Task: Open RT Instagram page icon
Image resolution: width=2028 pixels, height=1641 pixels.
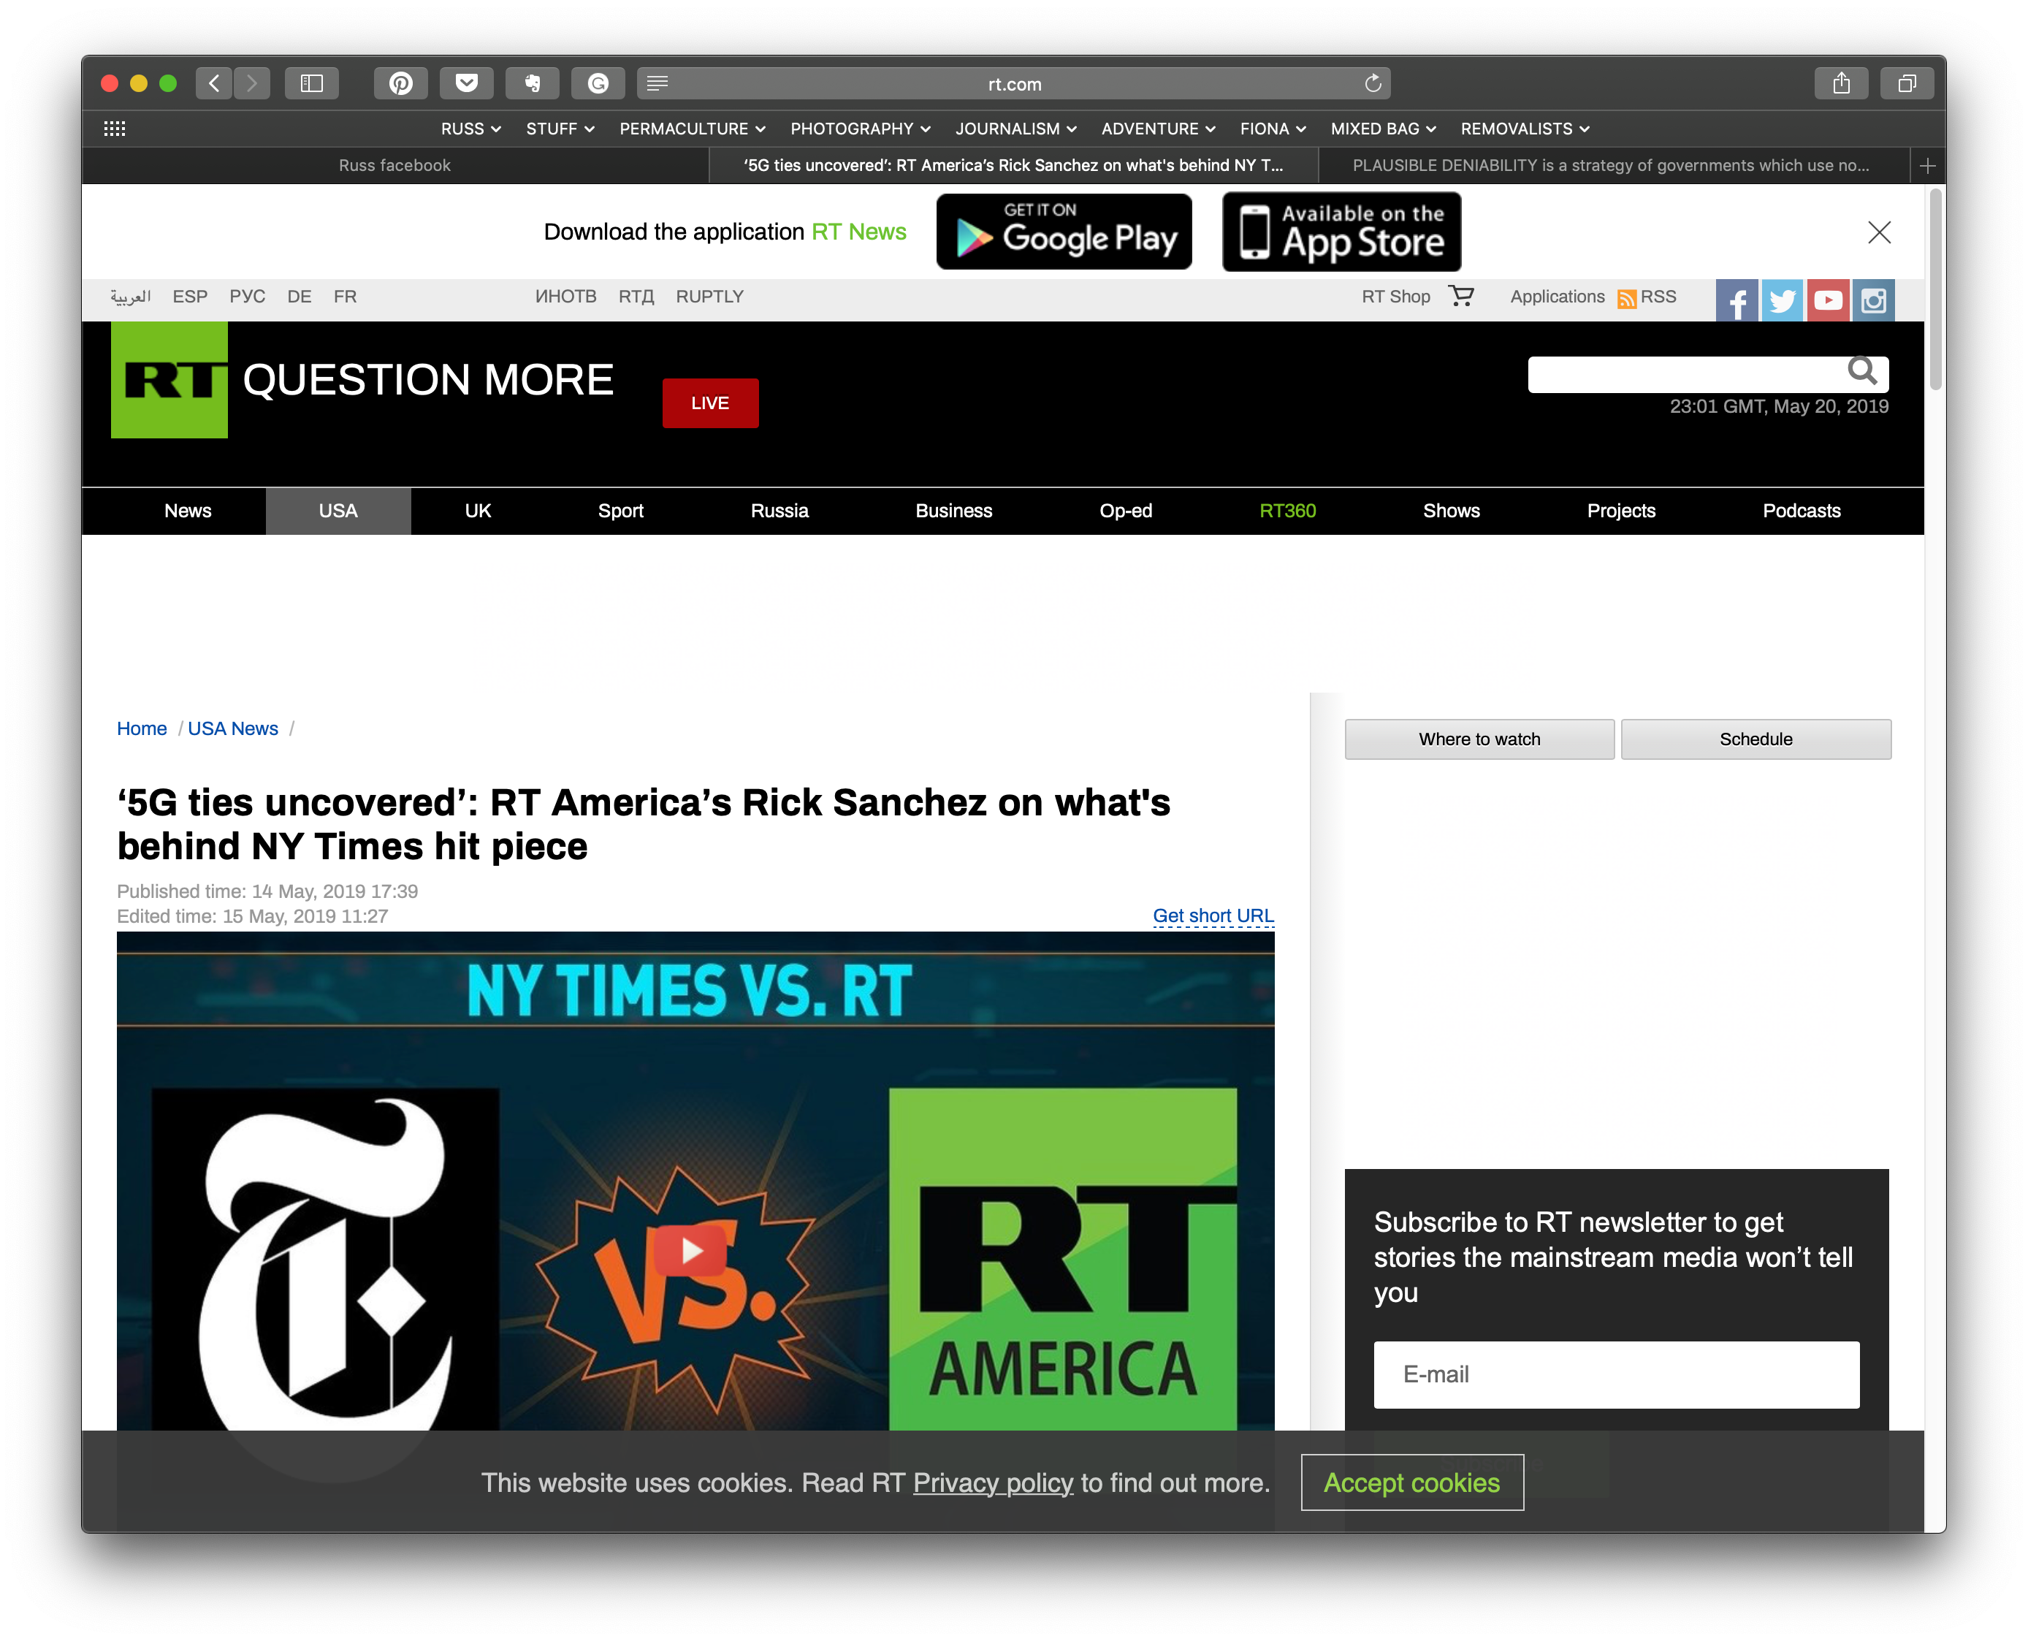Action: click(x=1873, y=300)
